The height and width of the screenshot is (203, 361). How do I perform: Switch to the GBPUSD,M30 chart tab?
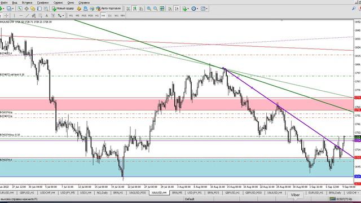[253, 193]
